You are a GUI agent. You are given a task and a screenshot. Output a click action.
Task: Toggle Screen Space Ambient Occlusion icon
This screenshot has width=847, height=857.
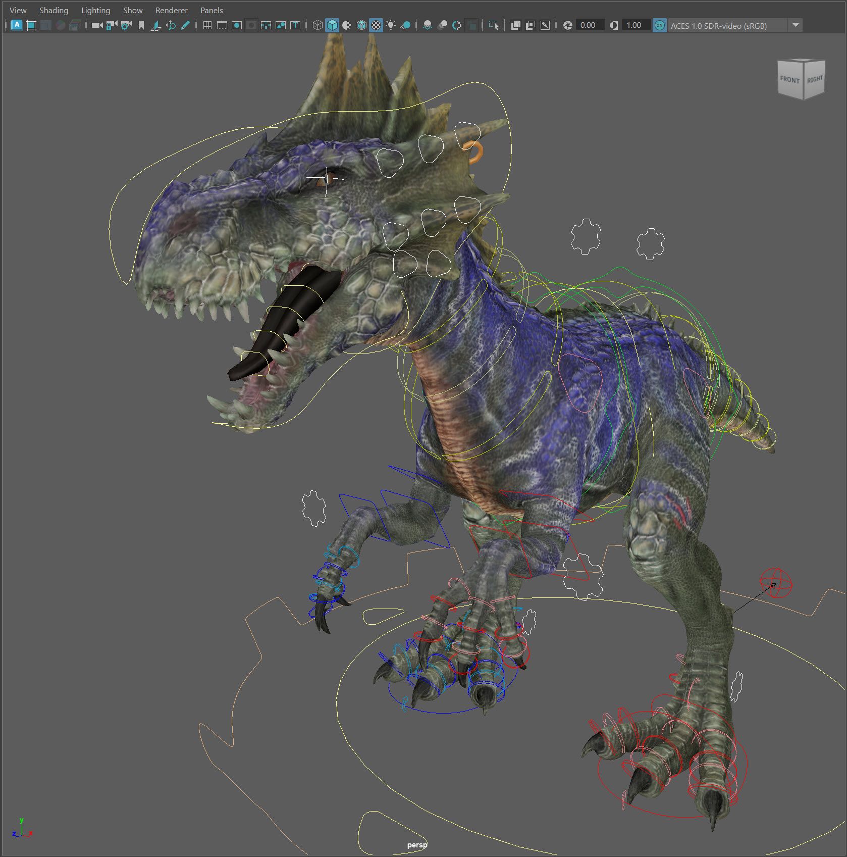[x=428, y=25]
